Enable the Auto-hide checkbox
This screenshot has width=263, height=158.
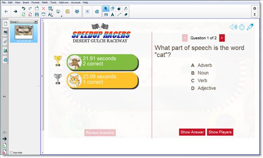coord(11,152)
